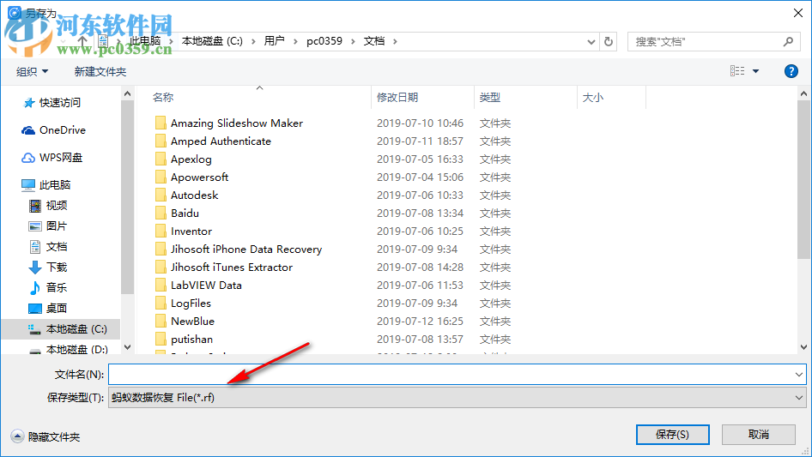Select Jihosoft iPhone Data Recovery folder
Image resolution: width=812 pixels, height=457 pixels.
click(x=246, y=249)
